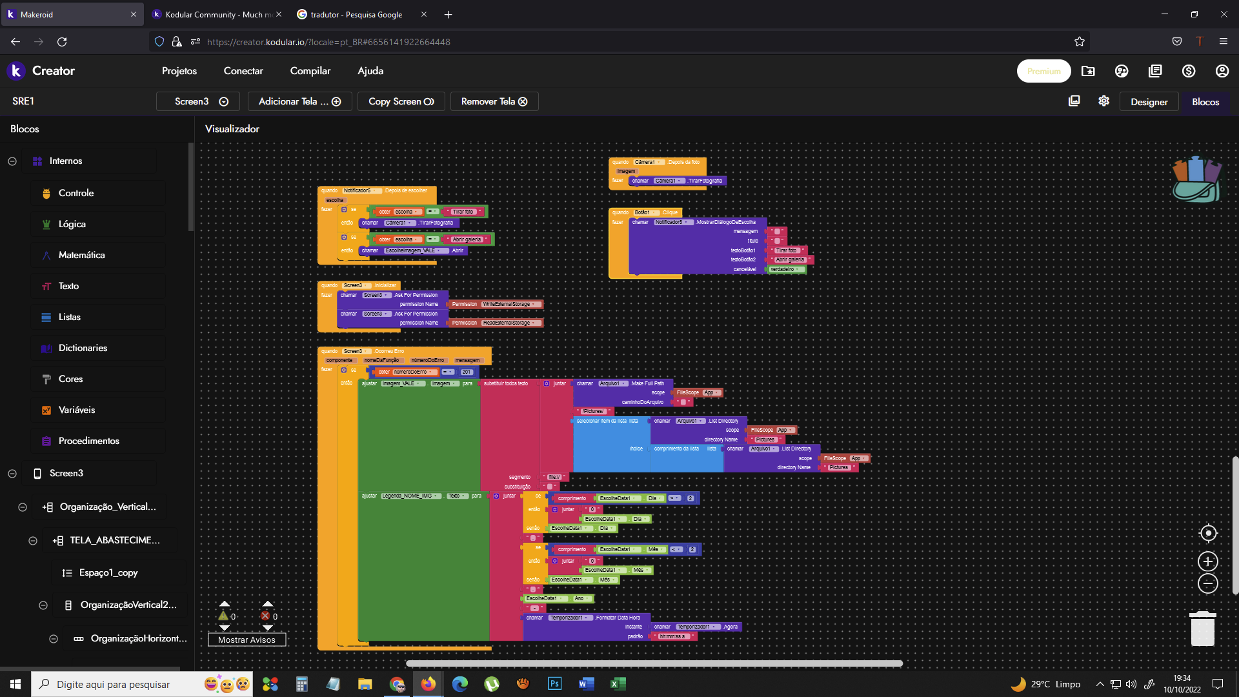Viewport: 1239px width, 697px height.
Task: Open the Matemática blocks category
Action: 81,255
